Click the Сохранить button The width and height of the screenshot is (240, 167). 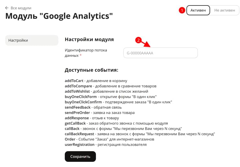click(80, 156)
